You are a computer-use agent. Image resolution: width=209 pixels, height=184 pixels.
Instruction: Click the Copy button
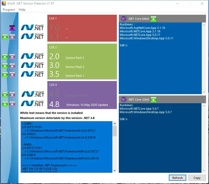[x=197, y=178]
